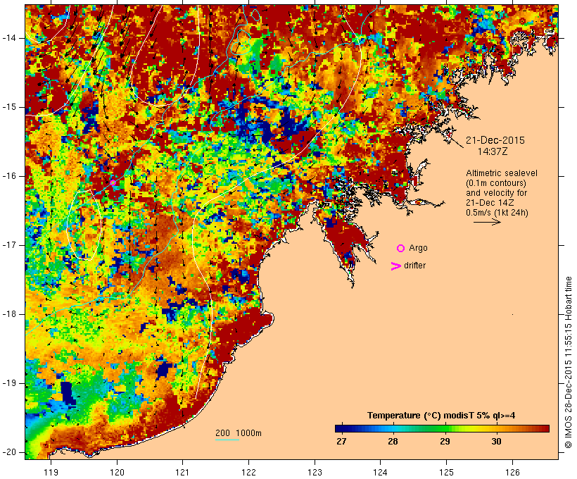Click the color bar label '28'
This screenshot has width=577, height=479.
point(393,441)
